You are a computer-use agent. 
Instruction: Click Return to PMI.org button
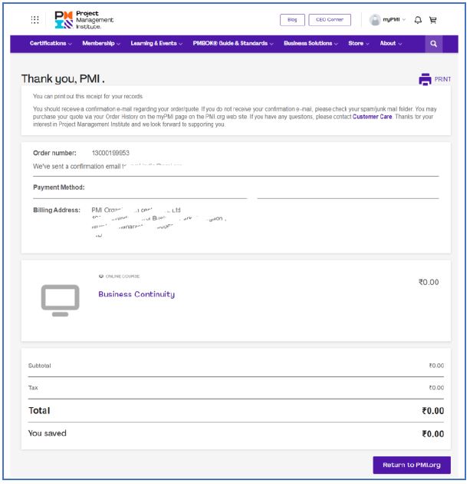click(x=411, y=465)
